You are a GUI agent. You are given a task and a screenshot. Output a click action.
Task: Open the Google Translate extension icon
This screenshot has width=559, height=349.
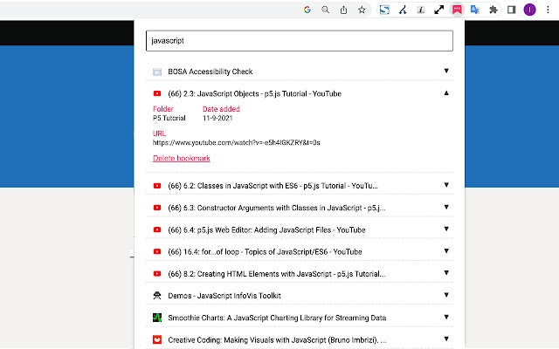[475, 10]
